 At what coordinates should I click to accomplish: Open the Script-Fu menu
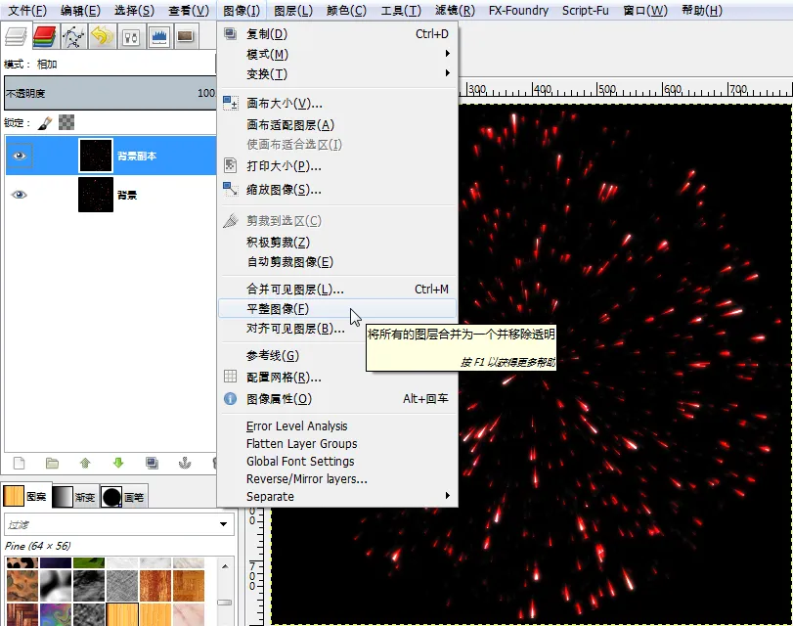[585, 10]
